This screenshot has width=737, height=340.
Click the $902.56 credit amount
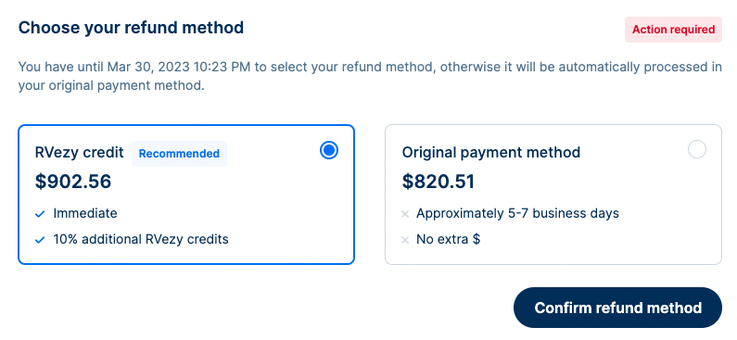click(73, 182)
